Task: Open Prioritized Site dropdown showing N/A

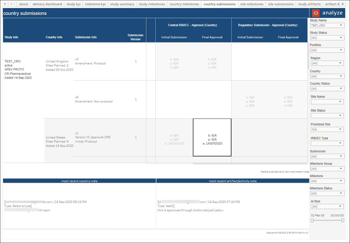Action: click(327, 129)
